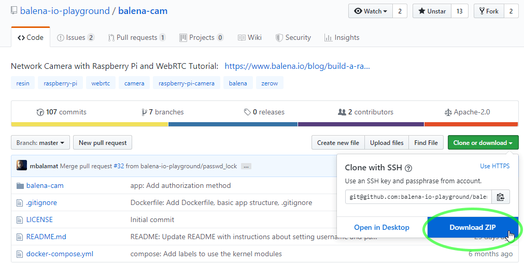View the 107 commits history

click(62, 112)
